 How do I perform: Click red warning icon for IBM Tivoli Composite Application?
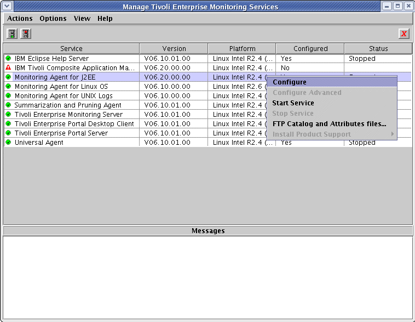8,67
